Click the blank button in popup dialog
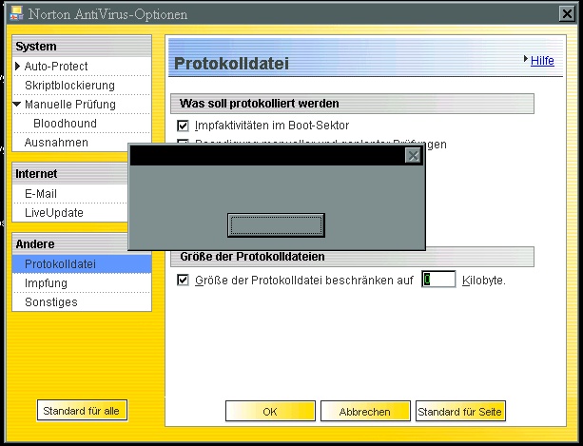This screenshot has height=446, width=583. tap(276, 225)
